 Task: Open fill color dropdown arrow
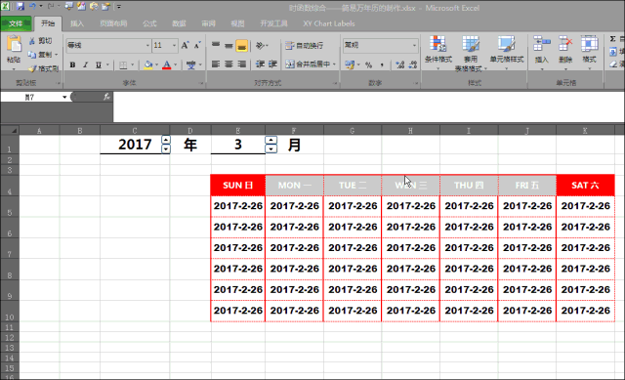click(x=156, y=64)
